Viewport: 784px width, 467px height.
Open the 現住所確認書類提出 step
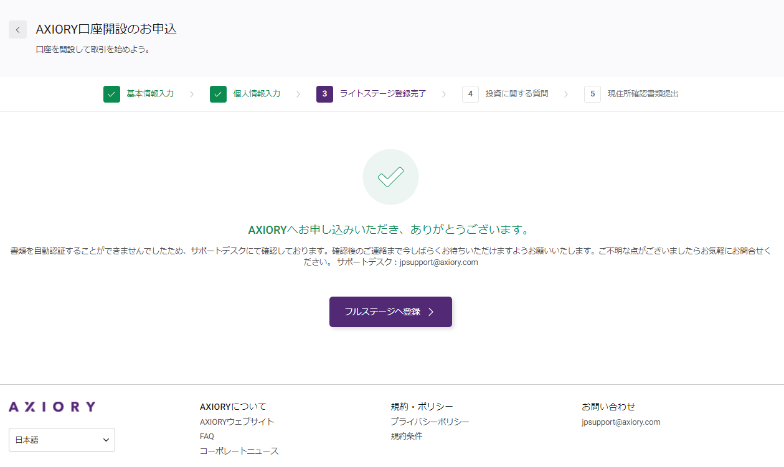(643, 94)
